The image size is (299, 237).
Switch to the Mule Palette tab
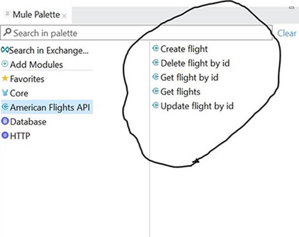coord(36,15)
